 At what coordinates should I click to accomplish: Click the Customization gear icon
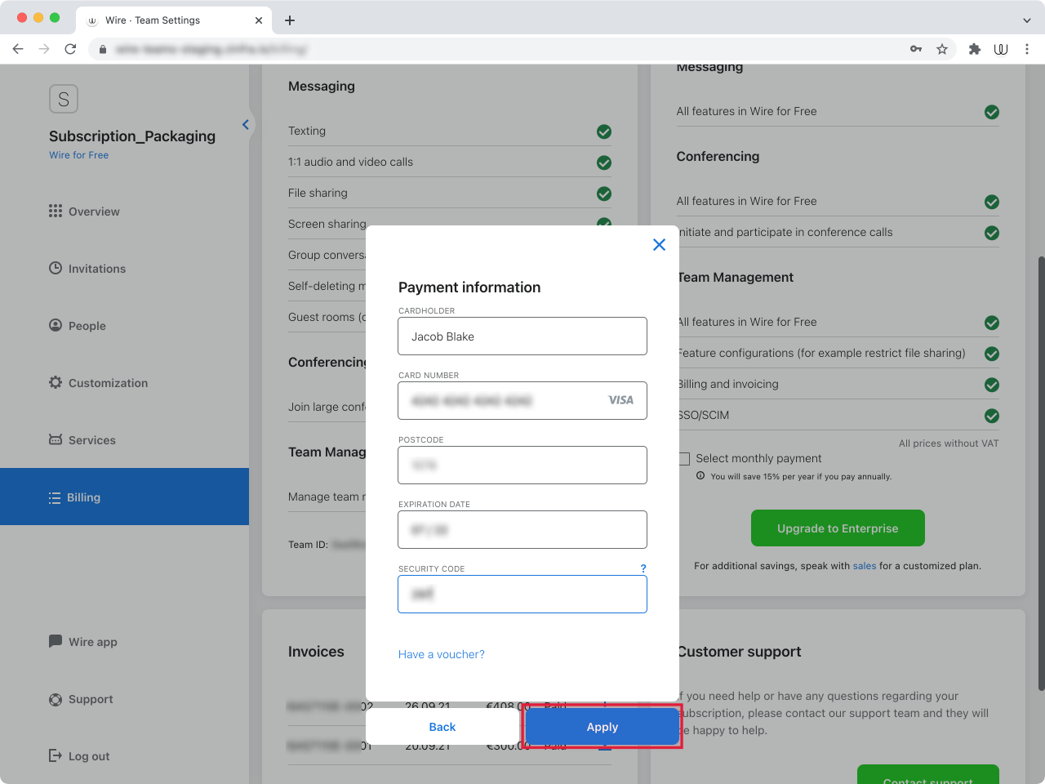[56, 382]
